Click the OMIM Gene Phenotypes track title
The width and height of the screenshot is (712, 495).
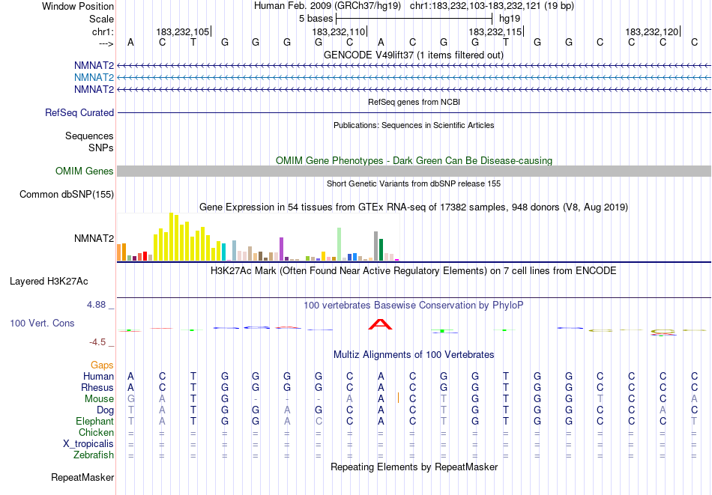[414, 160]
